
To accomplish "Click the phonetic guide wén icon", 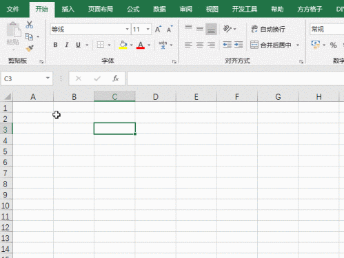I will point(163,45).
